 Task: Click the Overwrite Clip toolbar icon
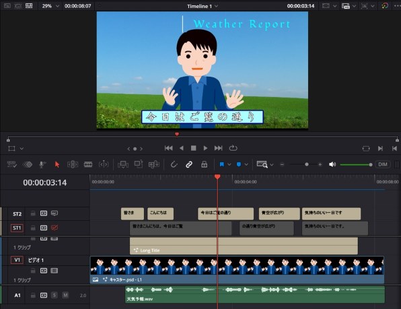pos(139,164)
